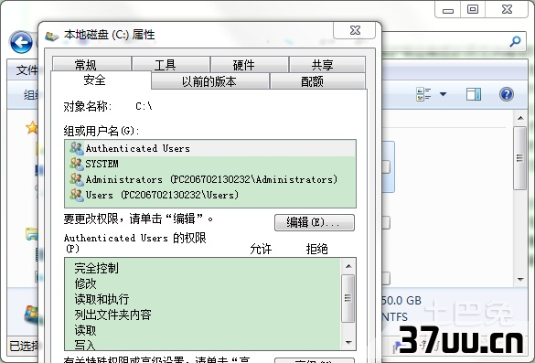Click the permissions list scroll up arrow

click(348, 266)
